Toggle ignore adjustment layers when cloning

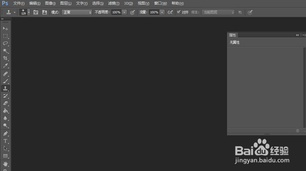tap(240, 12)
